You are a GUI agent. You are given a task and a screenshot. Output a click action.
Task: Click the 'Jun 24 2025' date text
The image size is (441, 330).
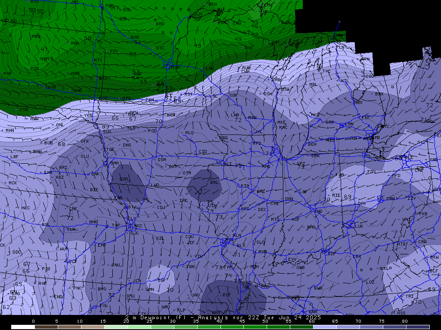point(300,318)
